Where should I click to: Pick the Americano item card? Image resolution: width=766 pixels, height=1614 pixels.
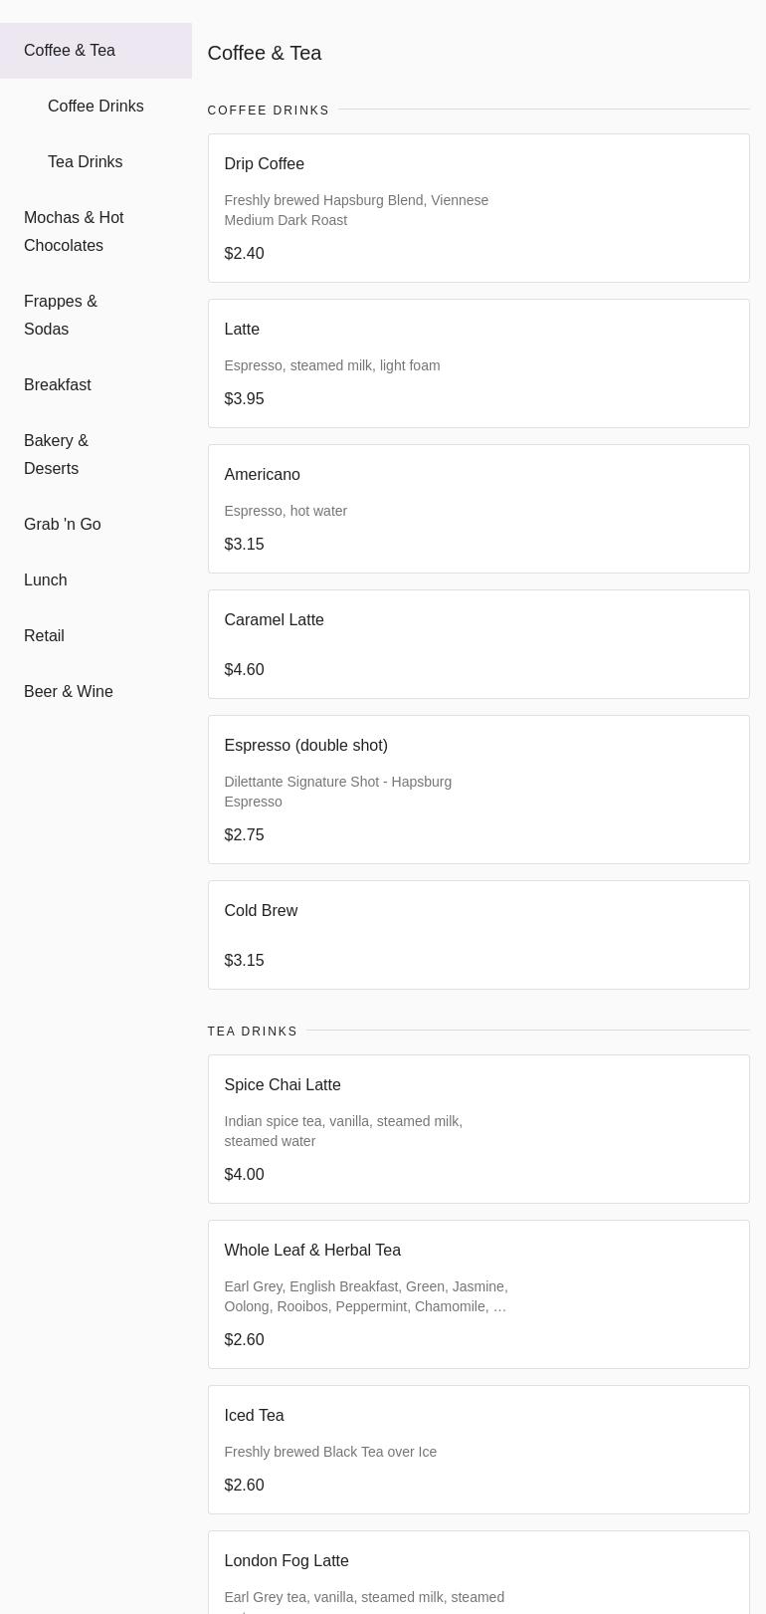pyautogui.click(x=478, y=509)
